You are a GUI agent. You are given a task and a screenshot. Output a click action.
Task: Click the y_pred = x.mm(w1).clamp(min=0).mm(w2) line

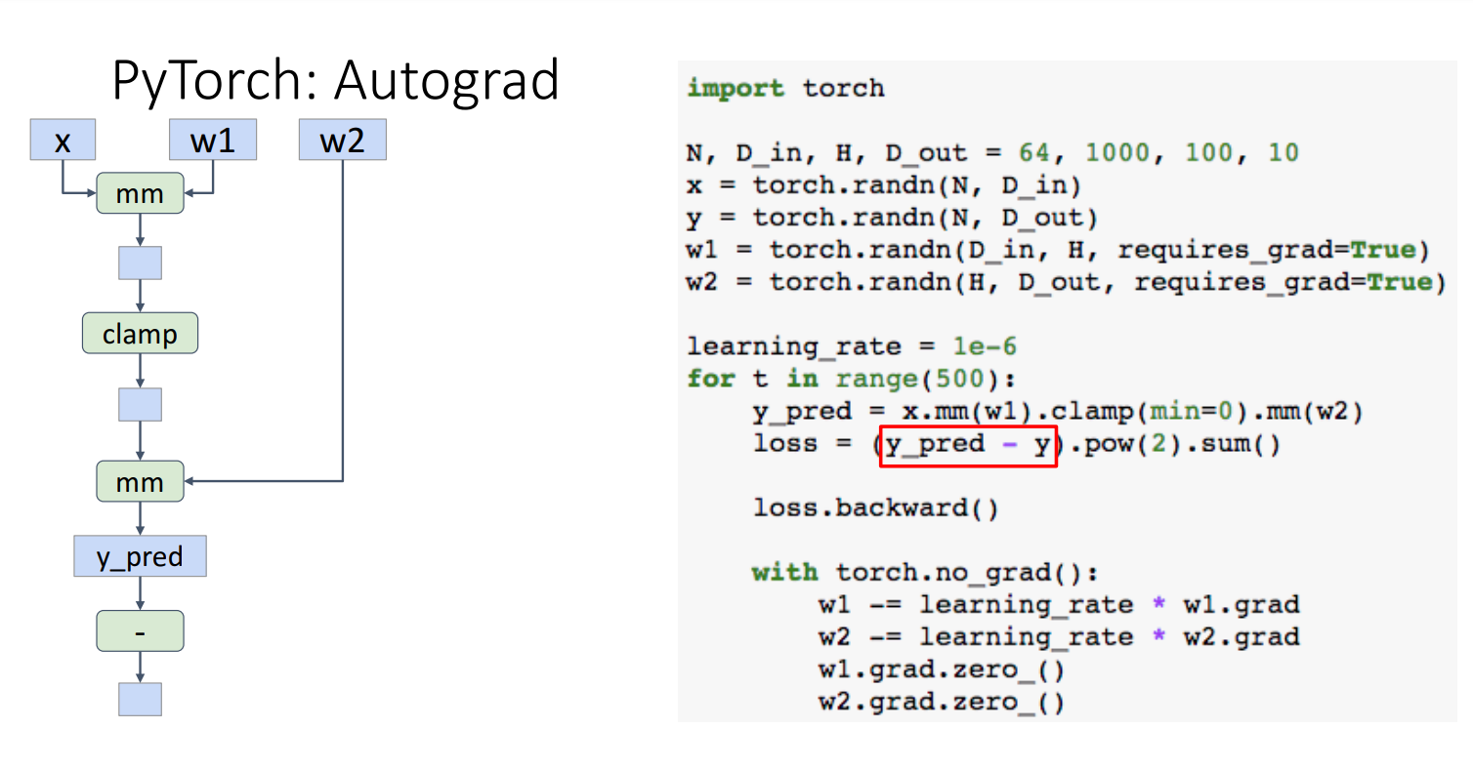click(x=1058, y=412)
